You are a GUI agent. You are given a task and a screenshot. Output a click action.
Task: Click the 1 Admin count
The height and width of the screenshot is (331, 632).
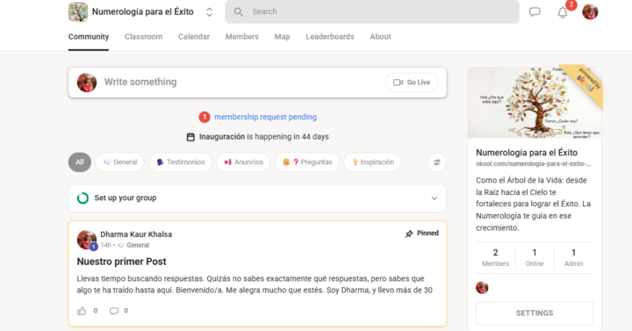pyautogui.click(x=573, y=257)
